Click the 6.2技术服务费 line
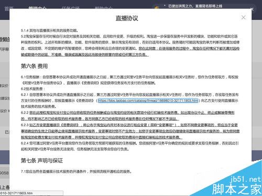 click(x=33, y=89)
